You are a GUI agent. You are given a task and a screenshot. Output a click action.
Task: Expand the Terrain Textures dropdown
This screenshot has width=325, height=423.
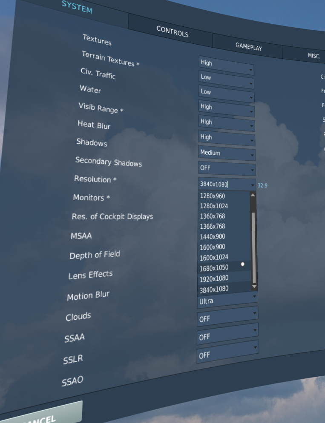226,79
